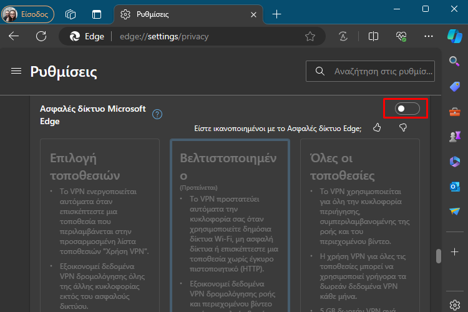Image resolution: width=468 pixels, height=312 pixels.
Task: Open sidebar Search icon
Action: (x=454, y=61)
